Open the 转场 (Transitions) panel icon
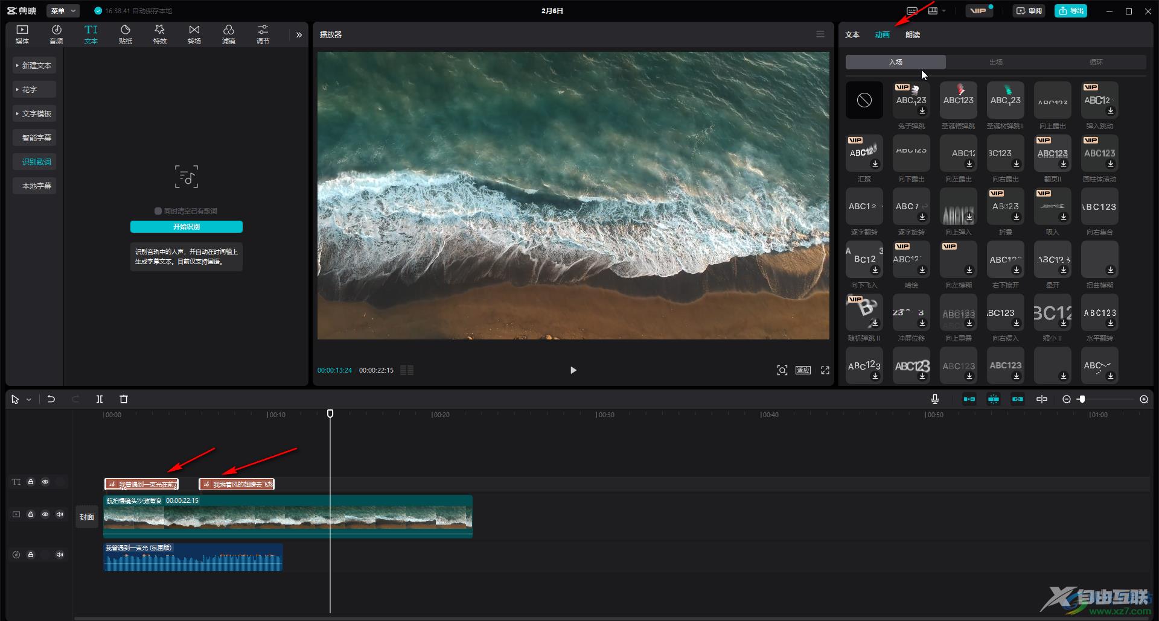Image resolution: width=1159 pixels, height=621 pixels. [x=194, y=34]
